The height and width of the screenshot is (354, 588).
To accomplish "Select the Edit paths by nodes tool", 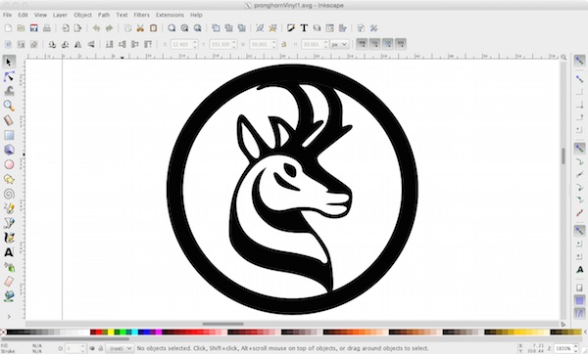I will coord(9,76).
